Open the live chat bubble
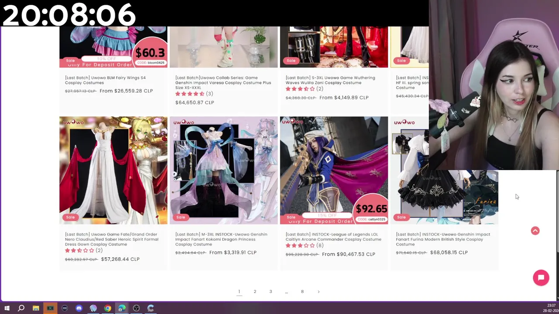Viewport: 559px width, 314px height. (541, 278)
